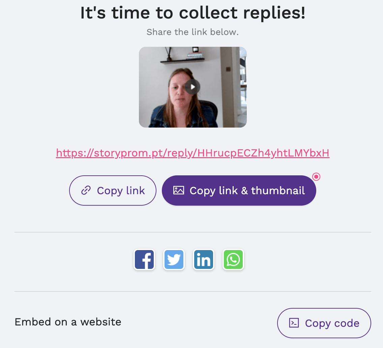
Task: Click the "Copy code" button
Action: [x=324, y=323]
